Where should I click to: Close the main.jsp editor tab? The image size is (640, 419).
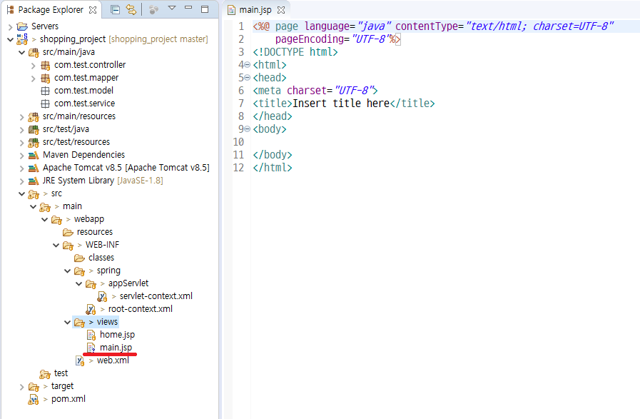281,10
